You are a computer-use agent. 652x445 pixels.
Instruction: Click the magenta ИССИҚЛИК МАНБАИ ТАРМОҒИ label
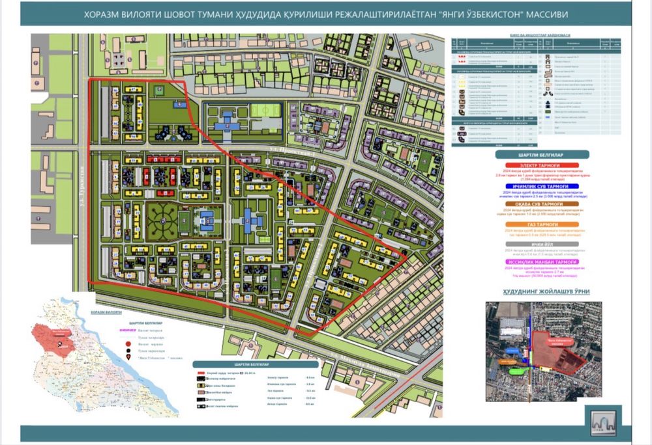[x=542, y=262]
